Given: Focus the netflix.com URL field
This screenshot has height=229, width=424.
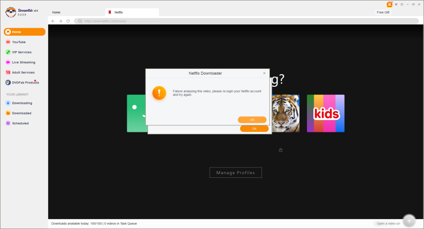Looking at the screenshot, I should click(x=246, y=21).
